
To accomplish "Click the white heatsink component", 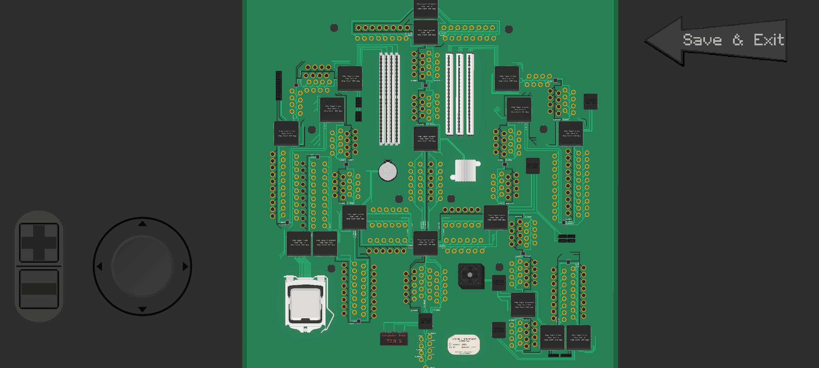I will point(465,170).
